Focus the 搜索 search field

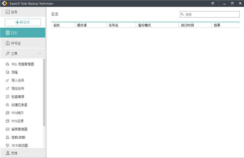pyautogui.click(x=209, y=14)
